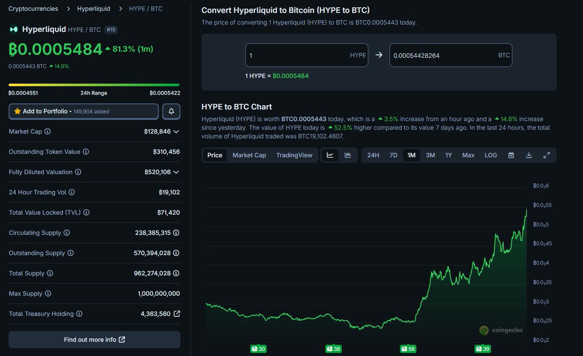Click info icon beside Total Supply label
The height and width of the screenshot is (356, 583).
point(50,274)
